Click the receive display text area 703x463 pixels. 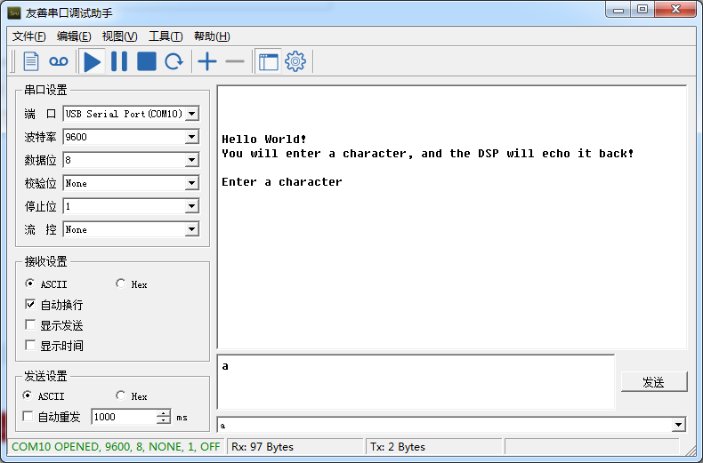(451, 217)
